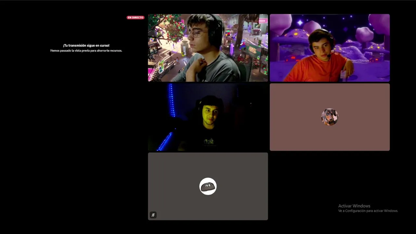Open the glasses-wearing user's webcam tile
The height and width of the screenshot is (234, 416).
click(x=208, y=48)
